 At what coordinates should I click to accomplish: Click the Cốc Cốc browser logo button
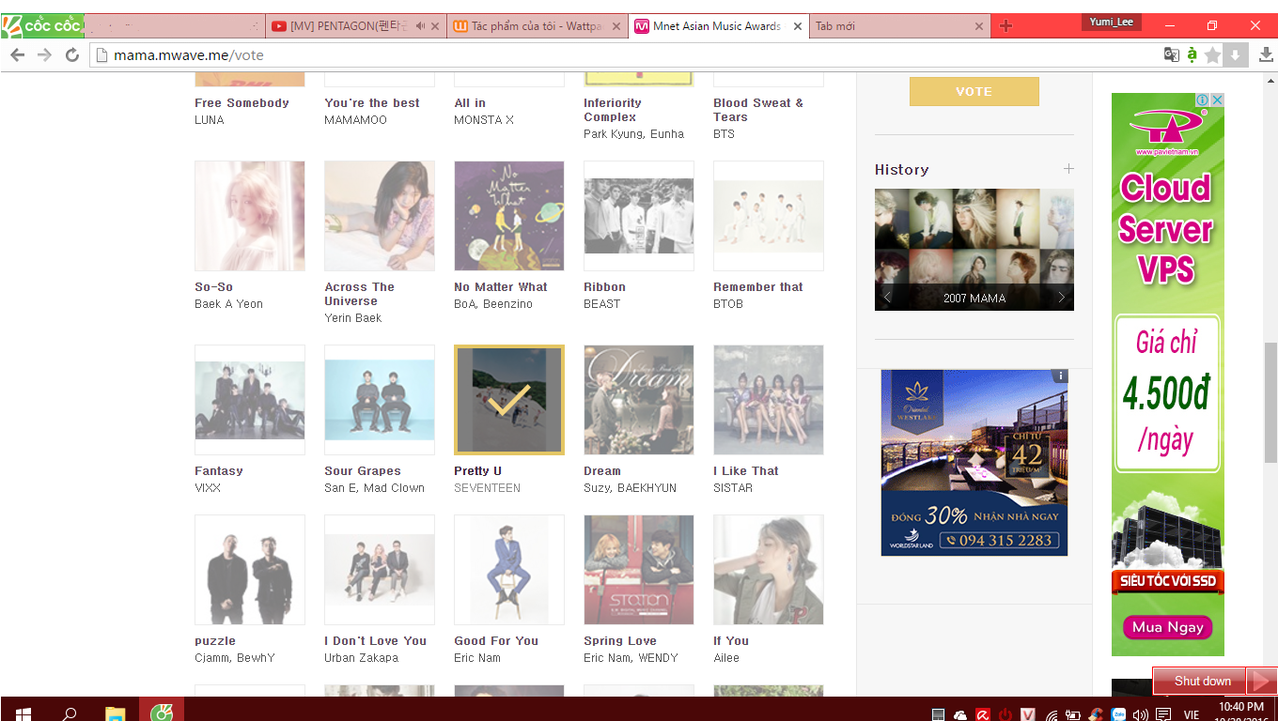click(42, 26)
